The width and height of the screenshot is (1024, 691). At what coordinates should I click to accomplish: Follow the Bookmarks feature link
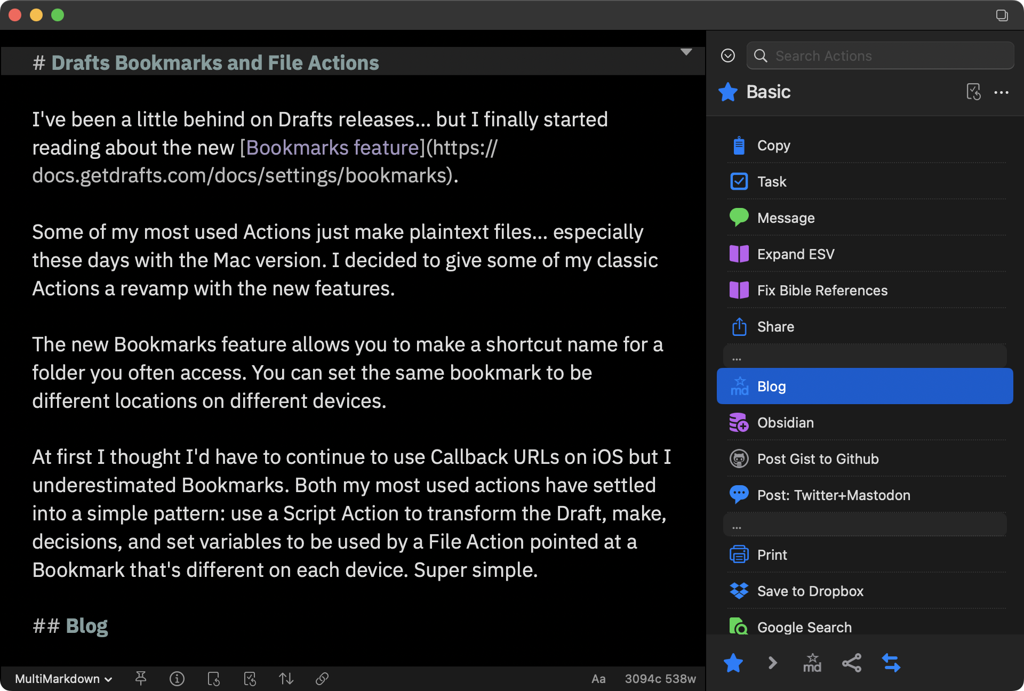coord(332,148)
